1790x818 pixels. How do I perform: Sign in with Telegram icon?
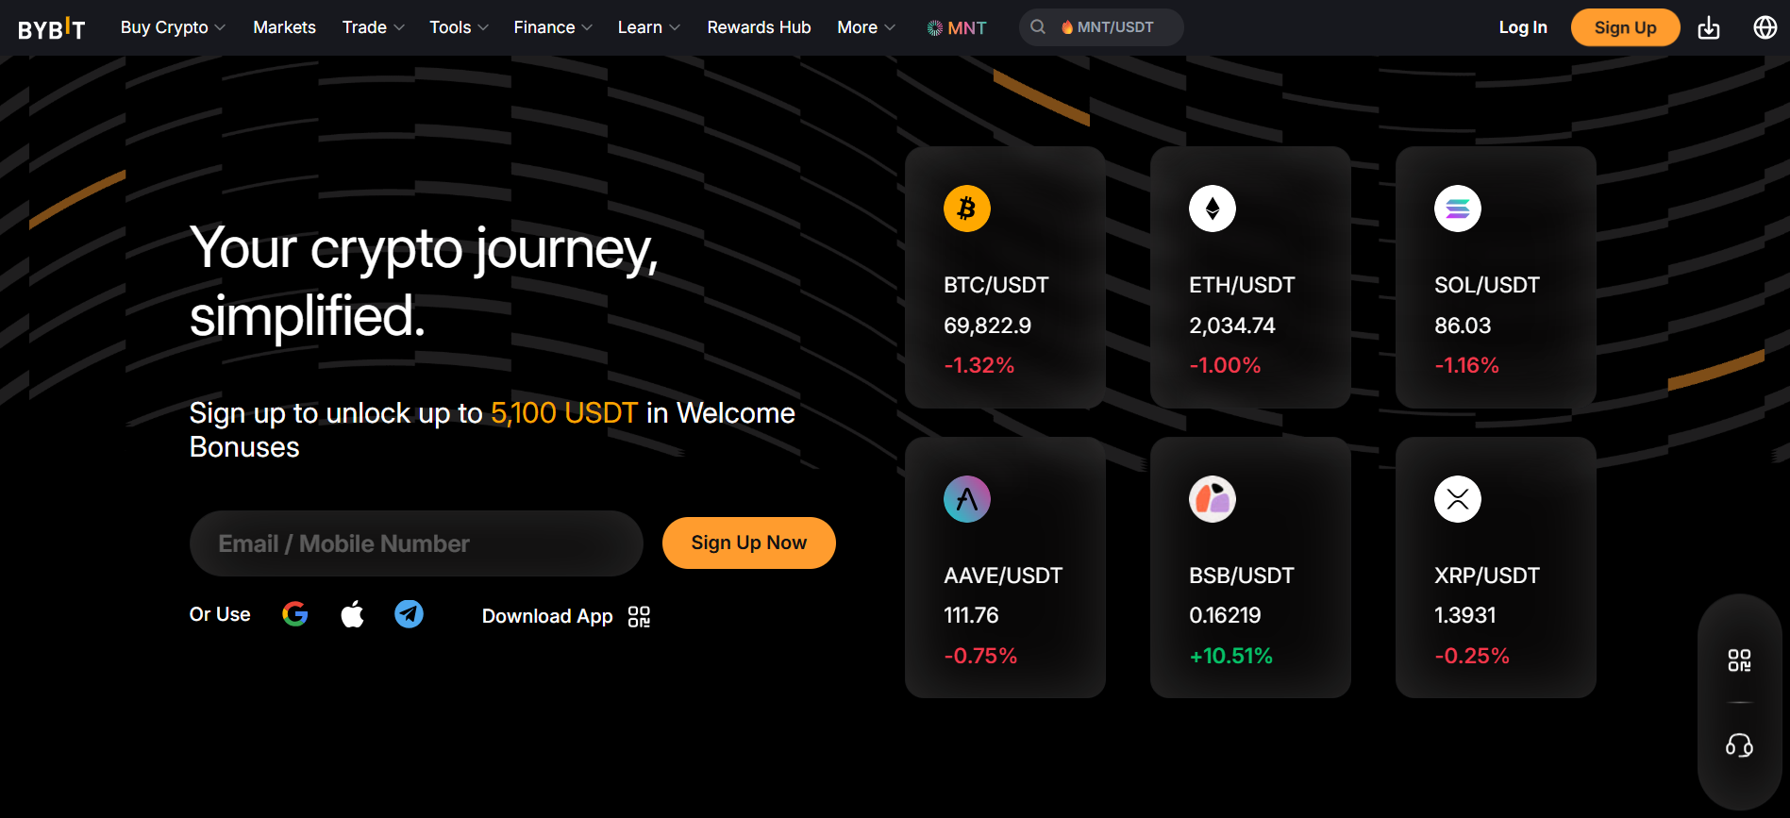pyautogui.click(x=409, y=614)
